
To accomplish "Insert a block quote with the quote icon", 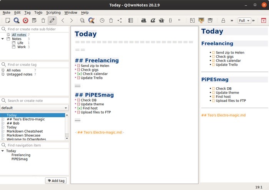I will [x=179, y=20].
